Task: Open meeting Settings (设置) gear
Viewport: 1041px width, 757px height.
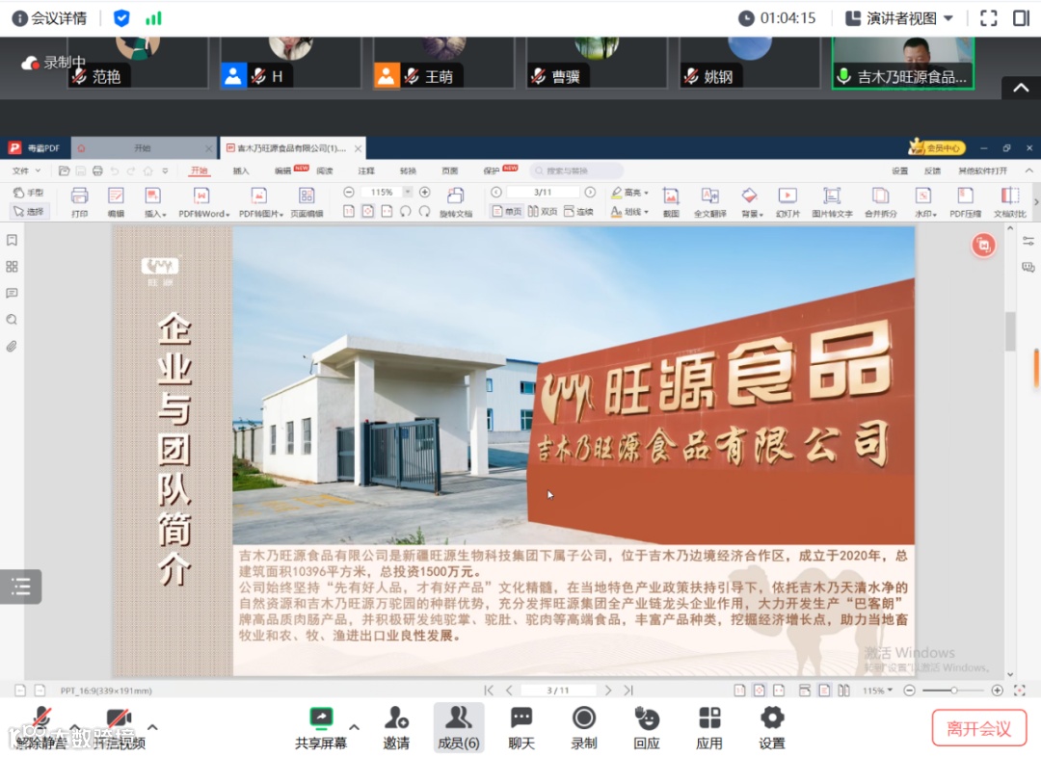Action: tap(771, 728)
